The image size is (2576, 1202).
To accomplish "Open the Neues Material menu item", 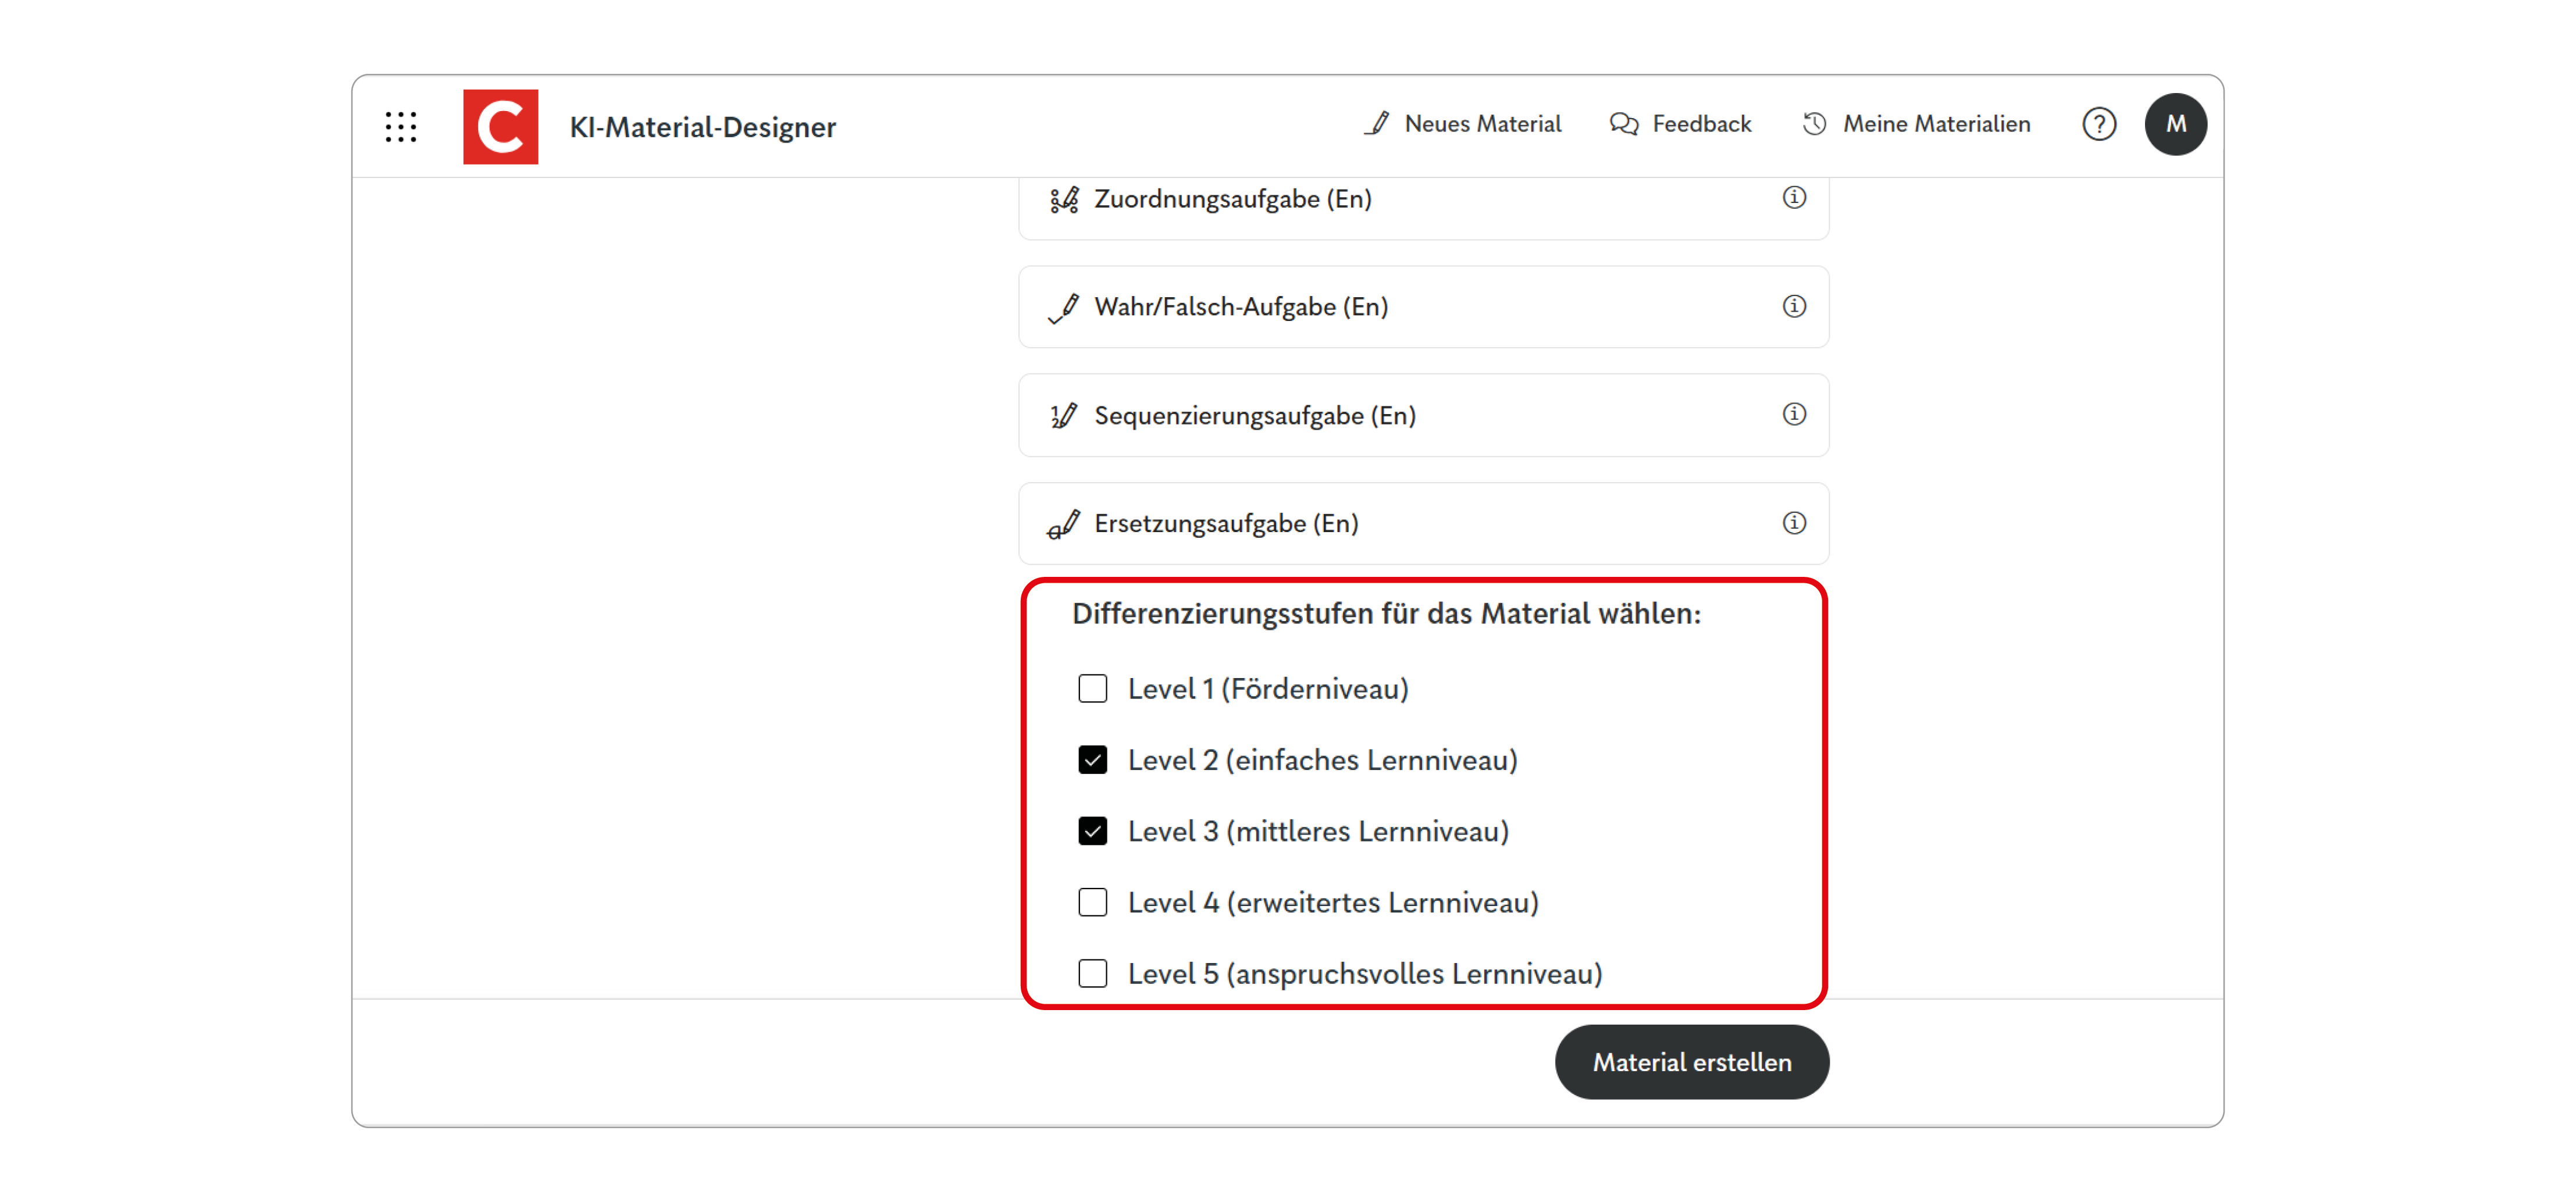I will (1483, 123).
